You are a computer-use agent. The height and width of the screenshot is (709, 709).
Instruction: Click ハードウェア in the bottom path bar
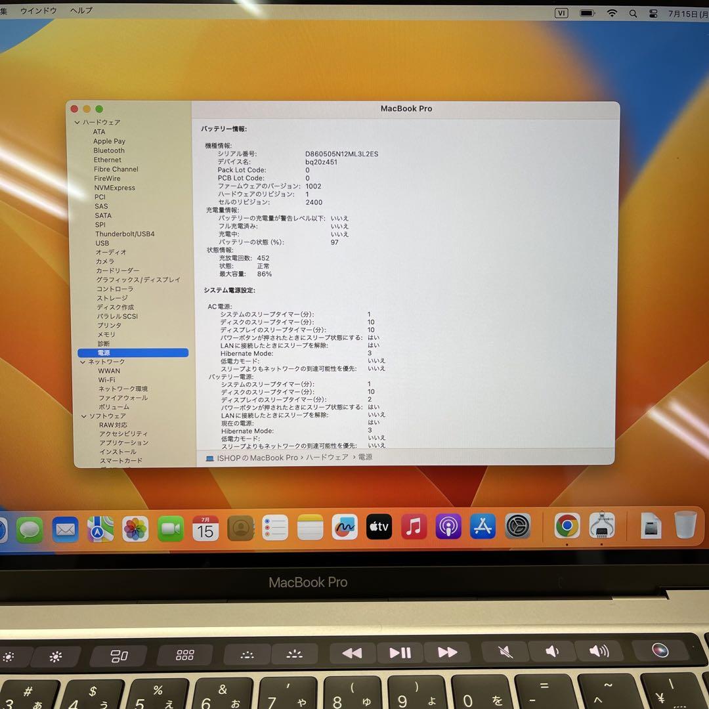[327, 458]
